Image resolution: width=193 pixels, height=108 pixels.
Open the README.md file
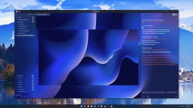click(x=23, y=28)
